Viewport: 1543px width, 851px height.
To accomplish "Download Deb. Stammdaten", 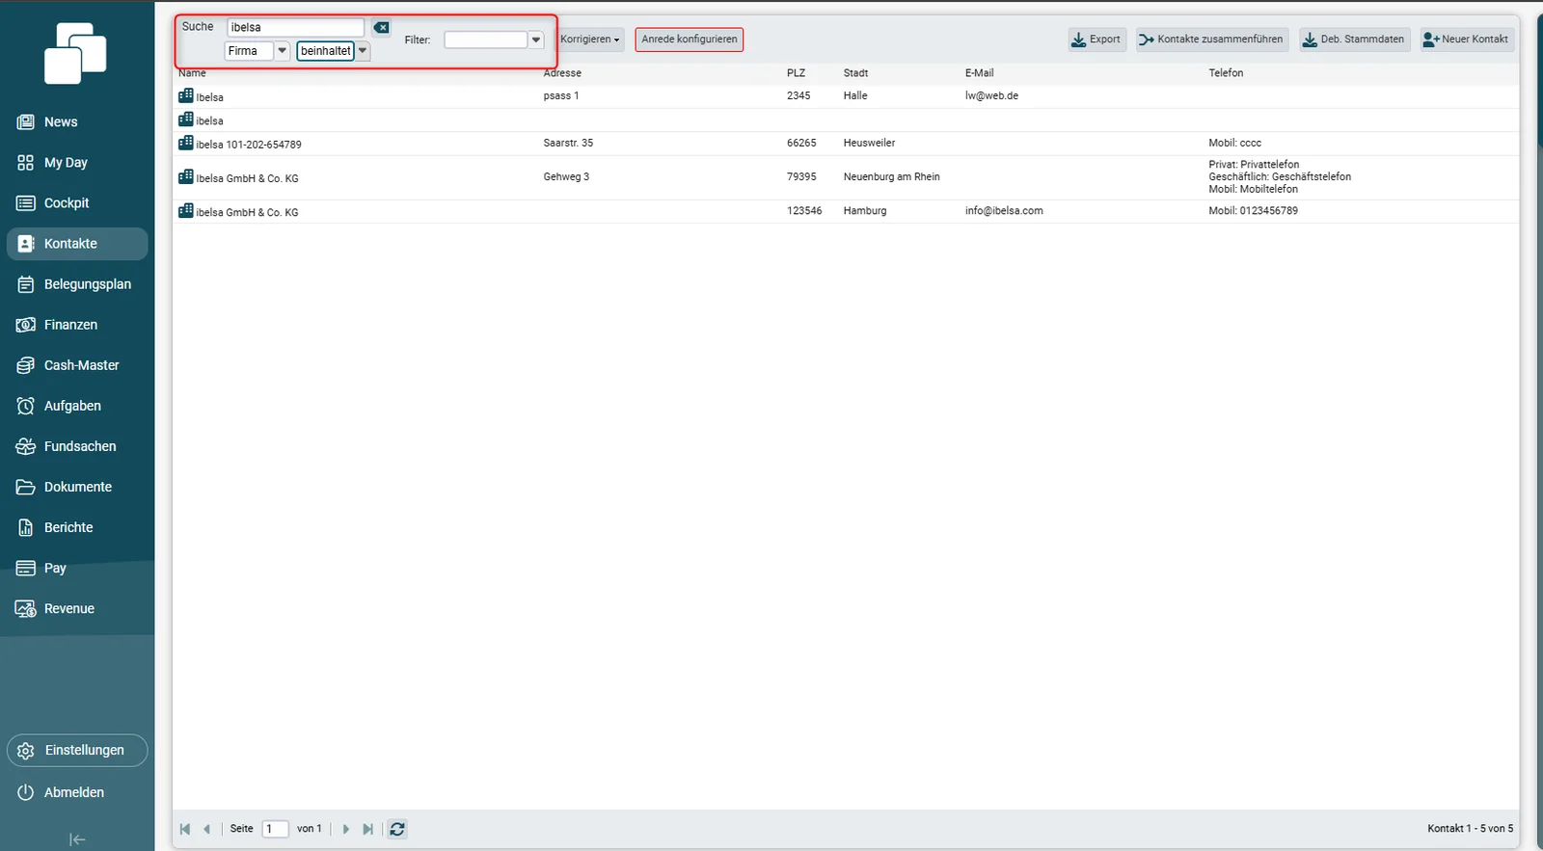I will (x=1353, y=40).
